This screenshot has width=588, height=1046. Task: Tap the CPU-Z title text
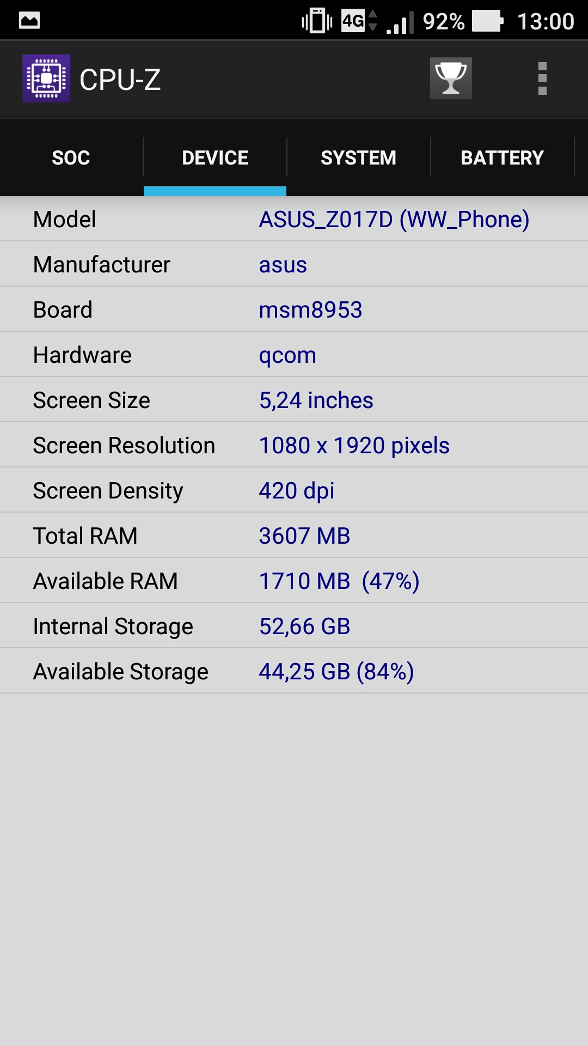(x=120, y=80)
